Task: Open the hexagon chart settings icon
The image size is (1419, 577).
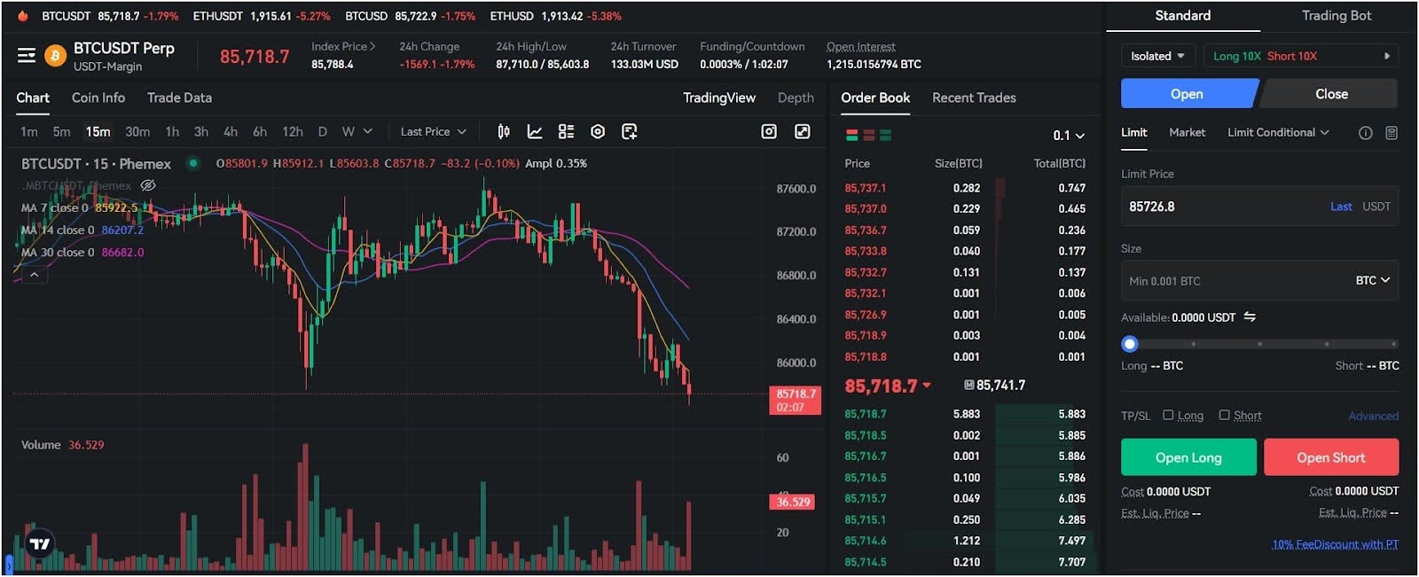Action: 598,131
